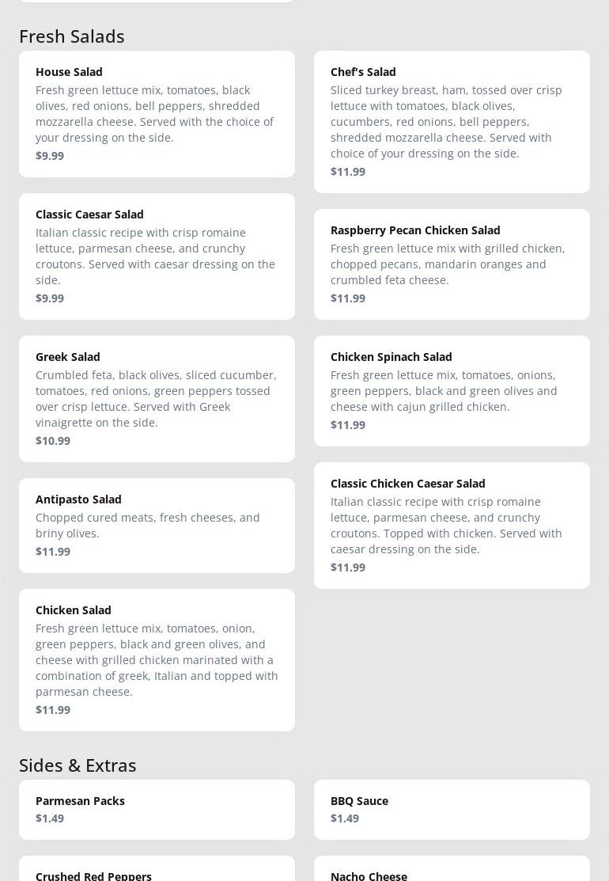Open the Antipasto Salad card
This screenshot has width=609, height=881.
point(157,525)
